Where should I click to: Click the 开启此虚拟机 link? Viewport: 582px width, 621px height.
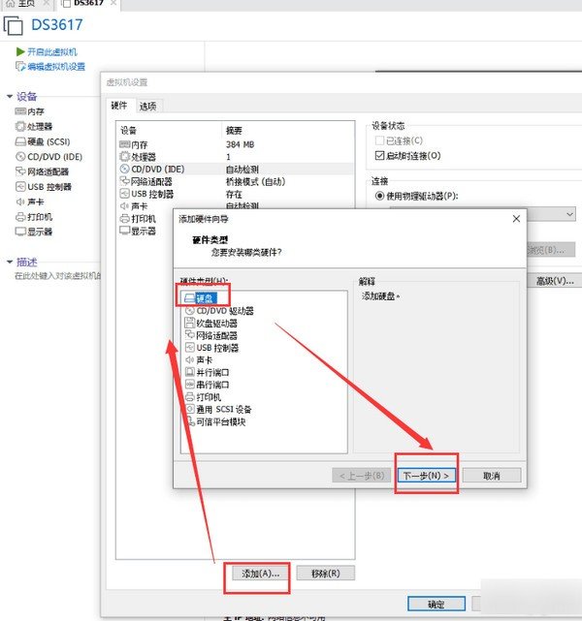click(x=52, y=52)
